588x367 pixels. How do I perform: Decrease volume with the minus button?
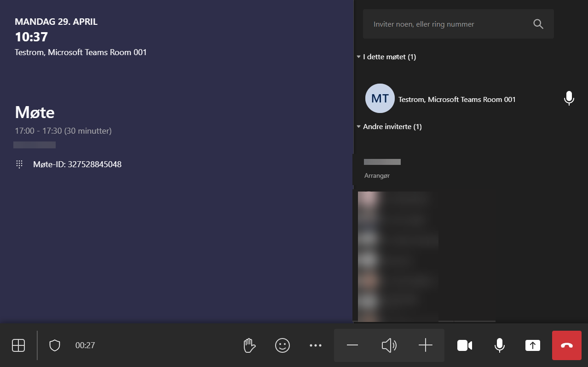[x=352, y=345]
